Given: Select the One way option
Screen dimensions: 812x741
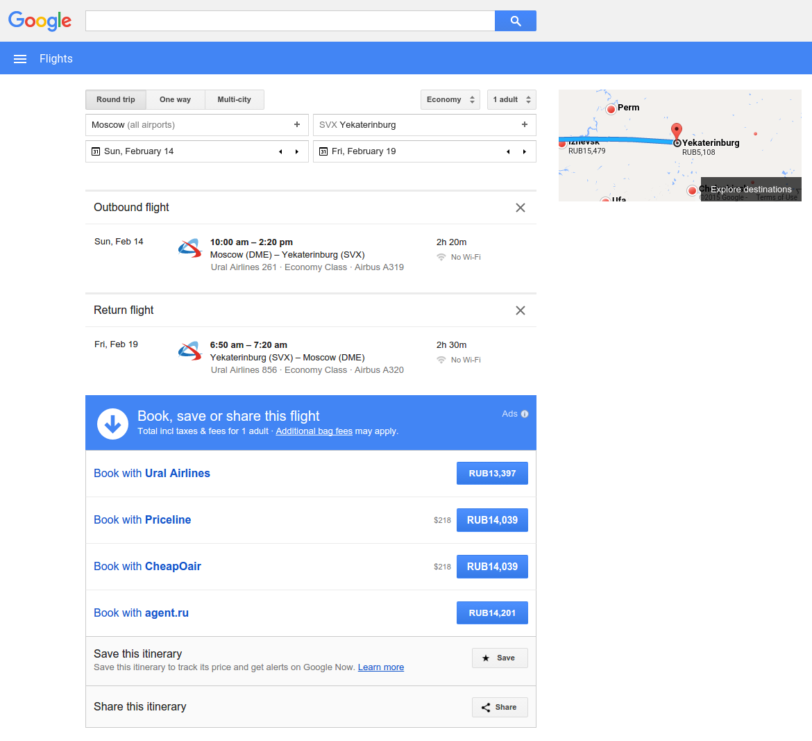Looking at the screenshot, I should tap(175, 99).
